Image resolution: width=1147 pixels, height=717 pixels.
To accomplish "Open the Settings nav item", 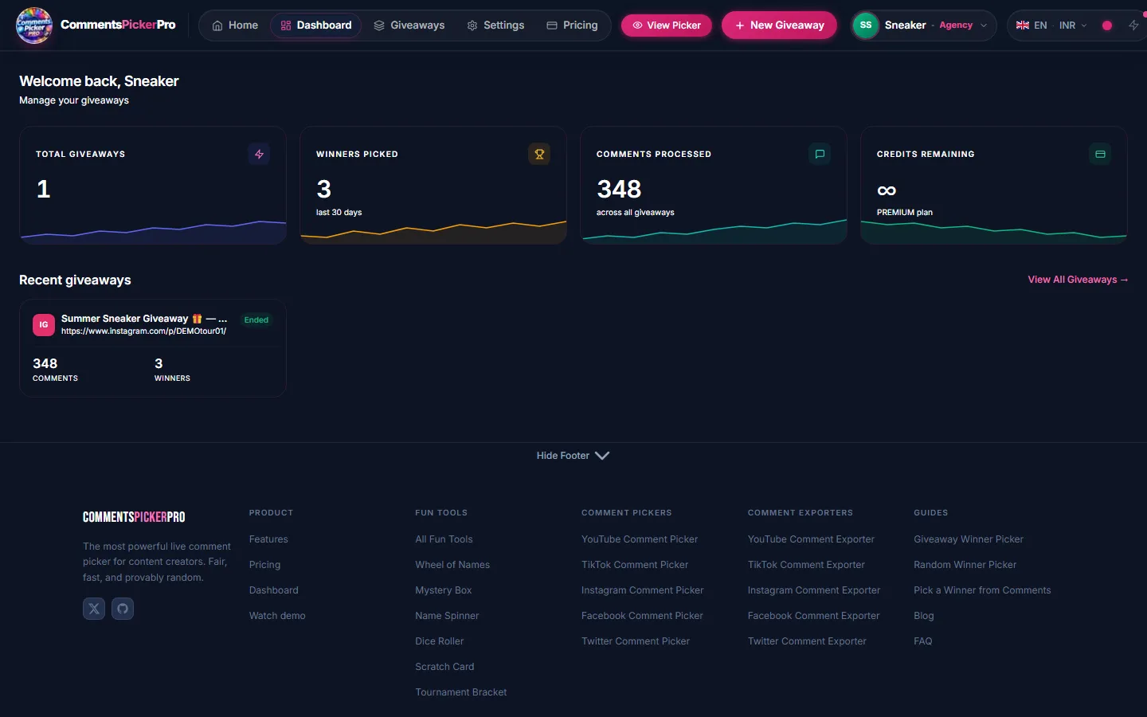I will click(x=495, y=25).
